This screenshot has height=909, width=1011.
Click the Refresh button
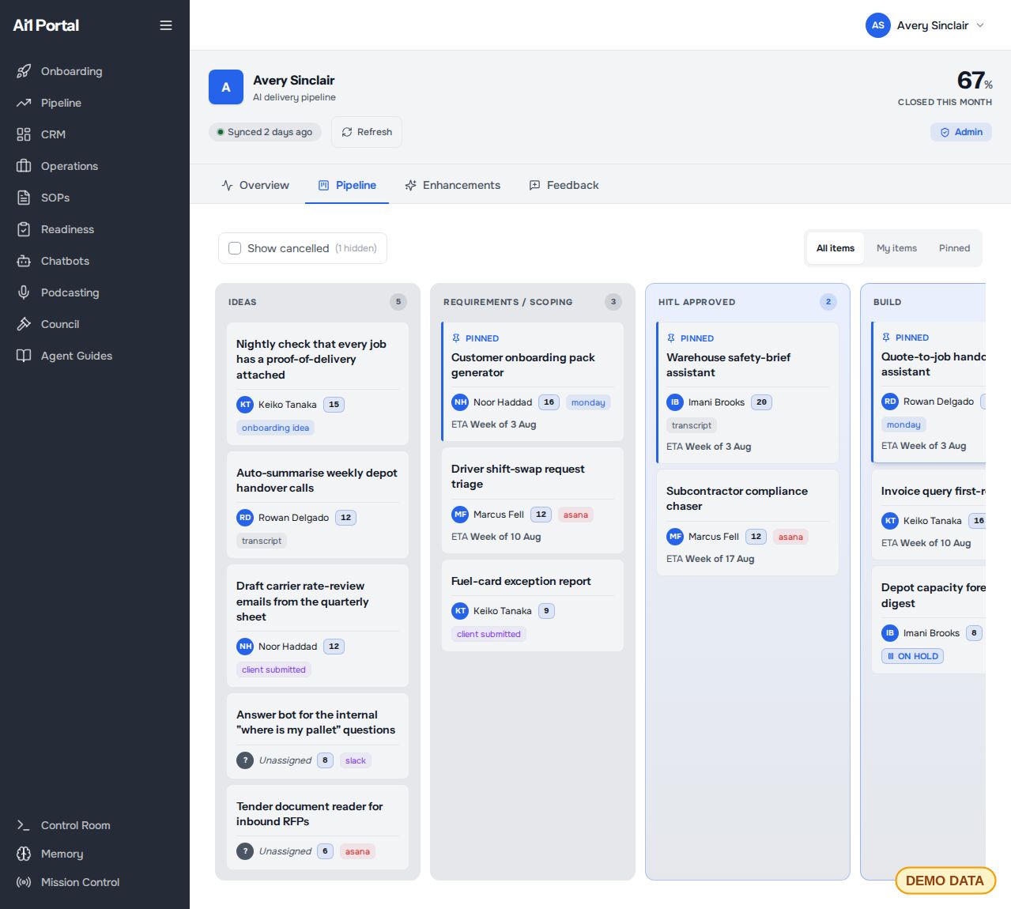(x=367, y=132)
